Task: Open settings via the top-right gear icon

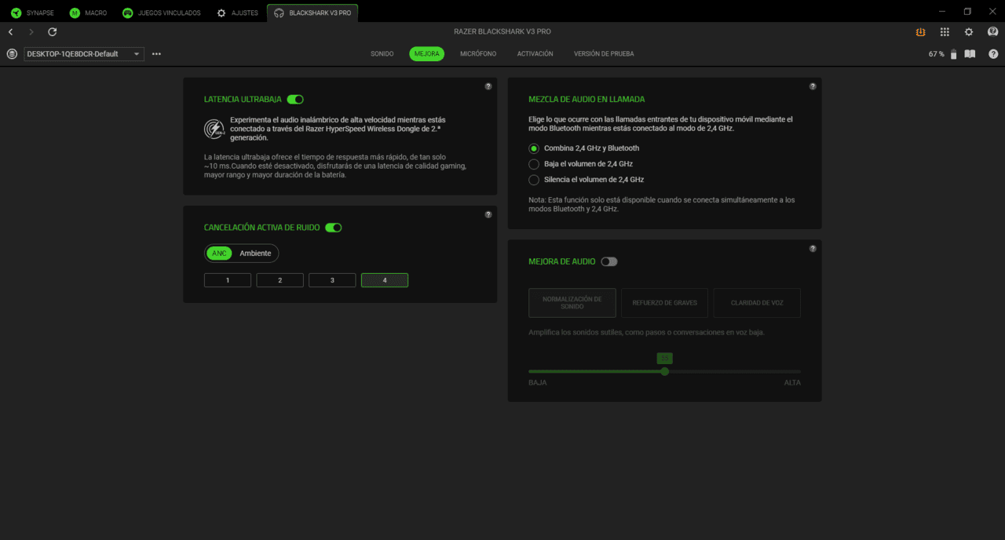Action: [969, 32]
